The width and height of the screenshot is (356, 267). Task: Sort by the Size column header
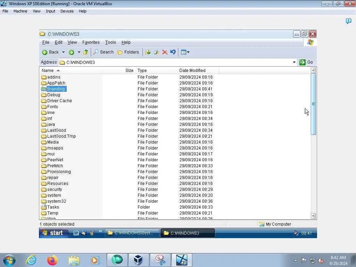pos(119,71)
